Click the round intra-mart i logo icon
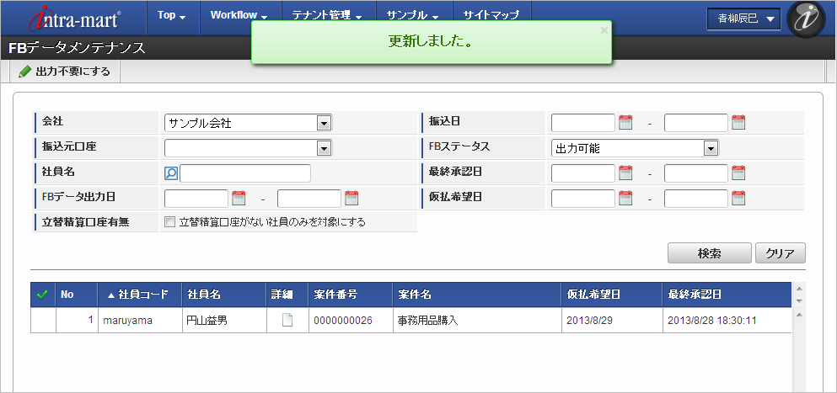Screen dimensions: 837x393 [806, 19]
